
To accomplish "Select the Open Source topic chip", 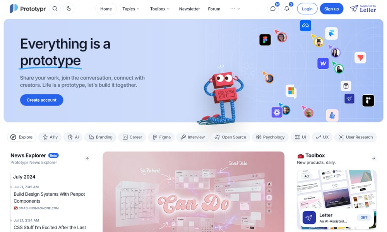I will [x=230, y=137].
